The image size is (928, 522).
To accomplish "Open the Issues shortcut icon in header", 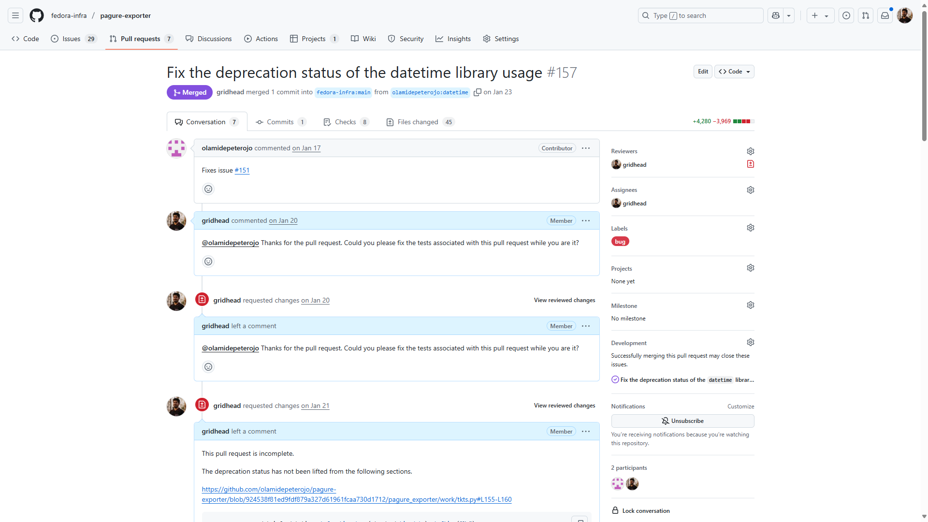I will pos(846,15).
